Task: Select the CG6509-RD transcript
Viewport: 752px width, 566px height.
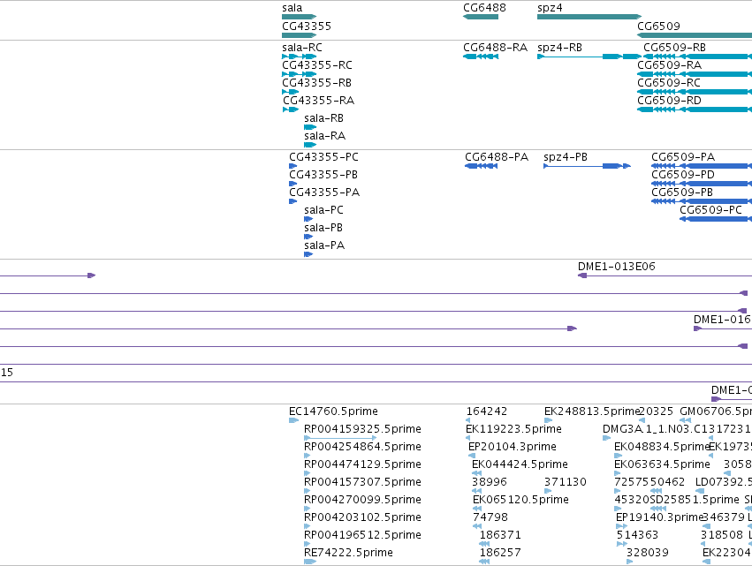Action: point(695,109)
